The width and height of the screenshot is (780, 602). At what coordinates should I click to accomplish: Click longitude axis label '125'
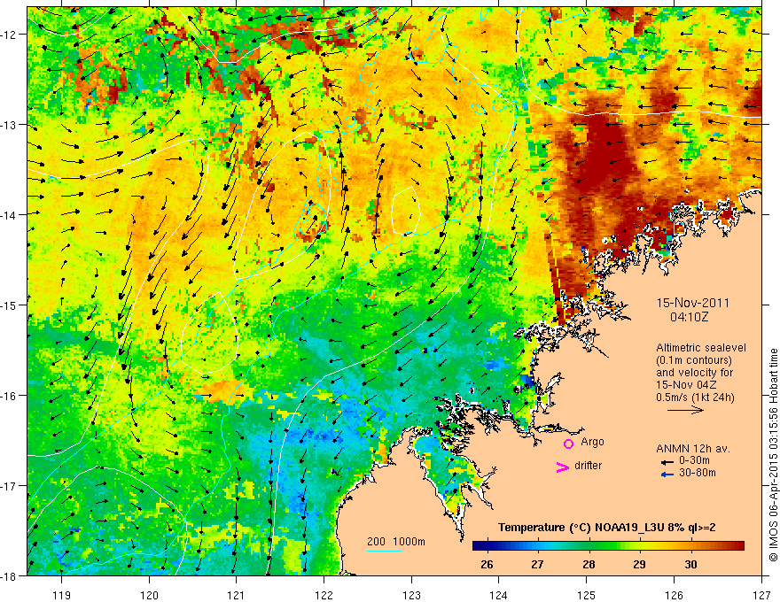click(x=587, y=595)
